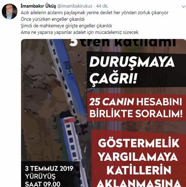The height and width of the screenshot is (187, 186).
Task: Click the 'SAAT 09.00' time text
Action: tap(43, 184)
